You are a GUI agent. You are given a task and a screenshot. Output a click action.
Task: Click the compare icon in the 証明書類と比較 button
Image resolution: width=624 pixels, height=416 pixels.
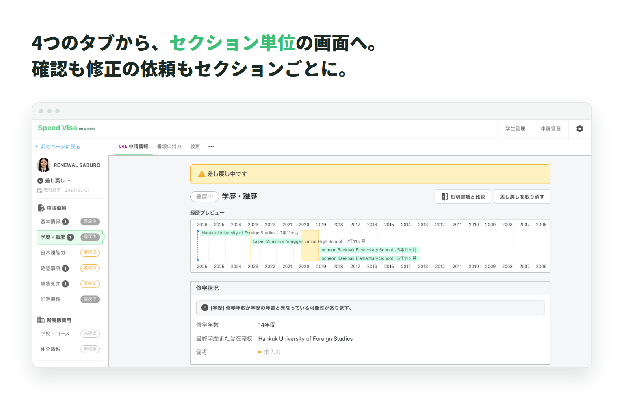point(445,197)
